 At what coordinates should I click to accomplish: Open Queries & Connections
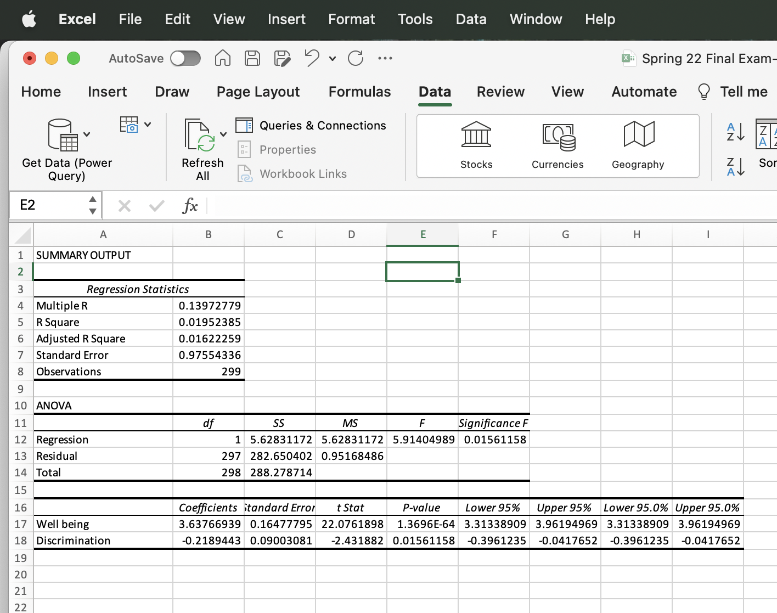tap(312, 125)
